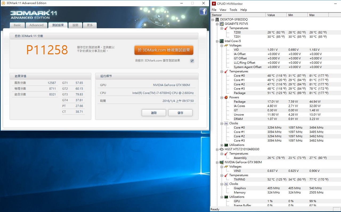Viewport: 341px width, 212px height.
Task: Click the computer icon beside DESKTOP-SF8EDDQ
Action: [x=217, y=19]
